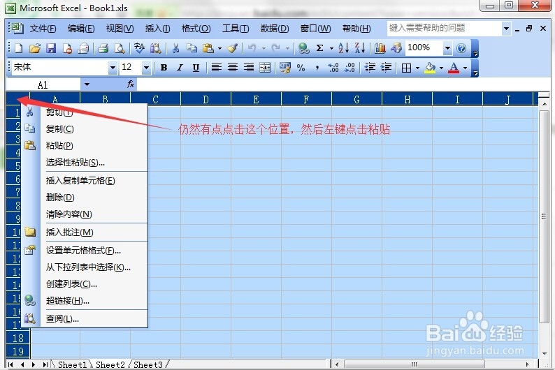Open a file with the Open folder icon
This screenshot has width=555, height=370.
pyautogui.click(x=35, y=48)
